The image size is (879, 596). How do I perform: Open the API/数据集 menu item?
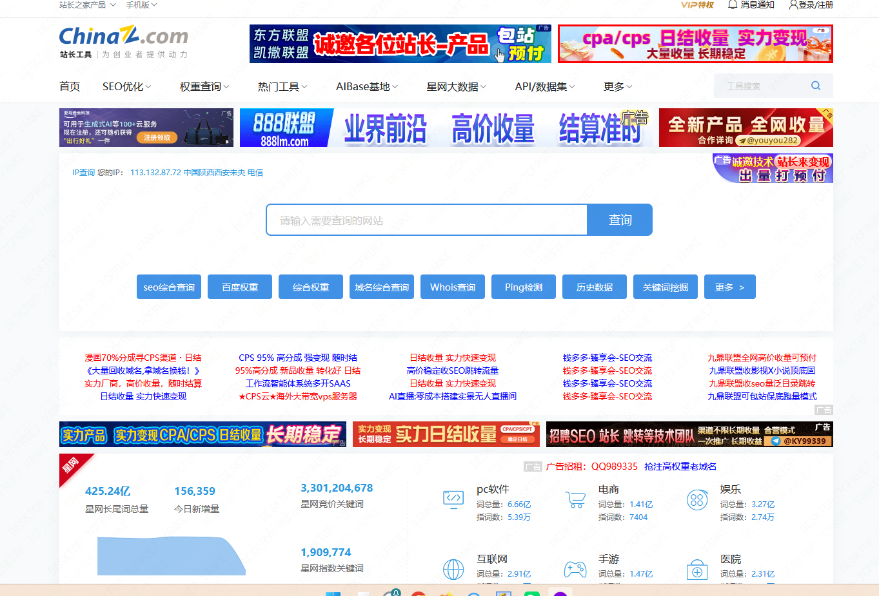click(544, 86)
